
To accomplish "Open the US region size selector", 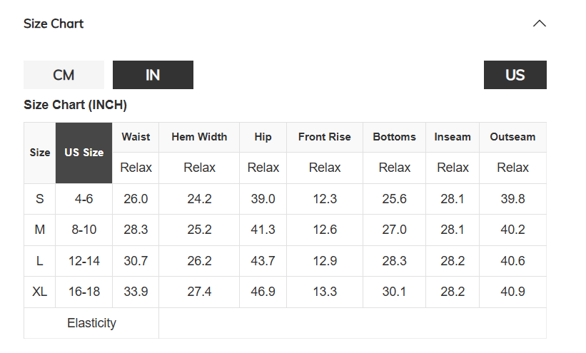I will coord(515,75).
